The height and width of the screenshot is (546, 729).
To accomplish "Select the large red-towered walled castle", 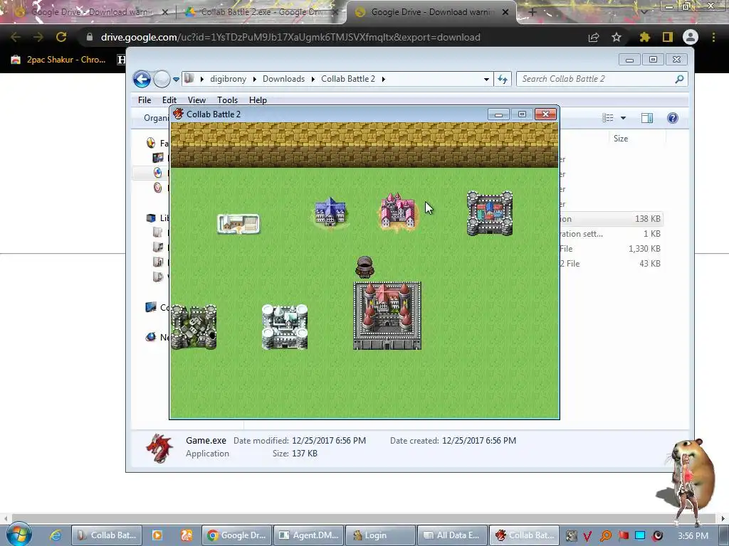I will click(387, 315).
